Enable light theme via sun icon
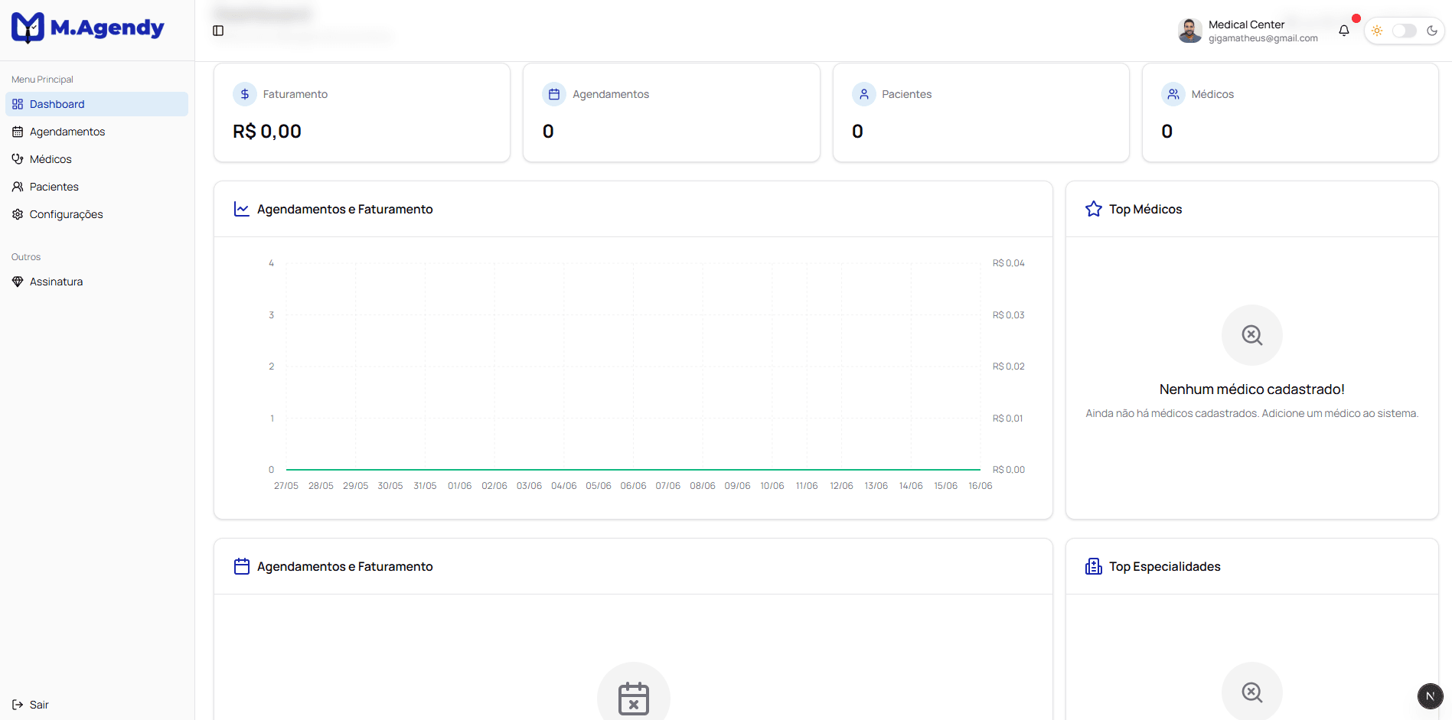The height and width of the screenshot is (720, 1452). point(1377,31)
